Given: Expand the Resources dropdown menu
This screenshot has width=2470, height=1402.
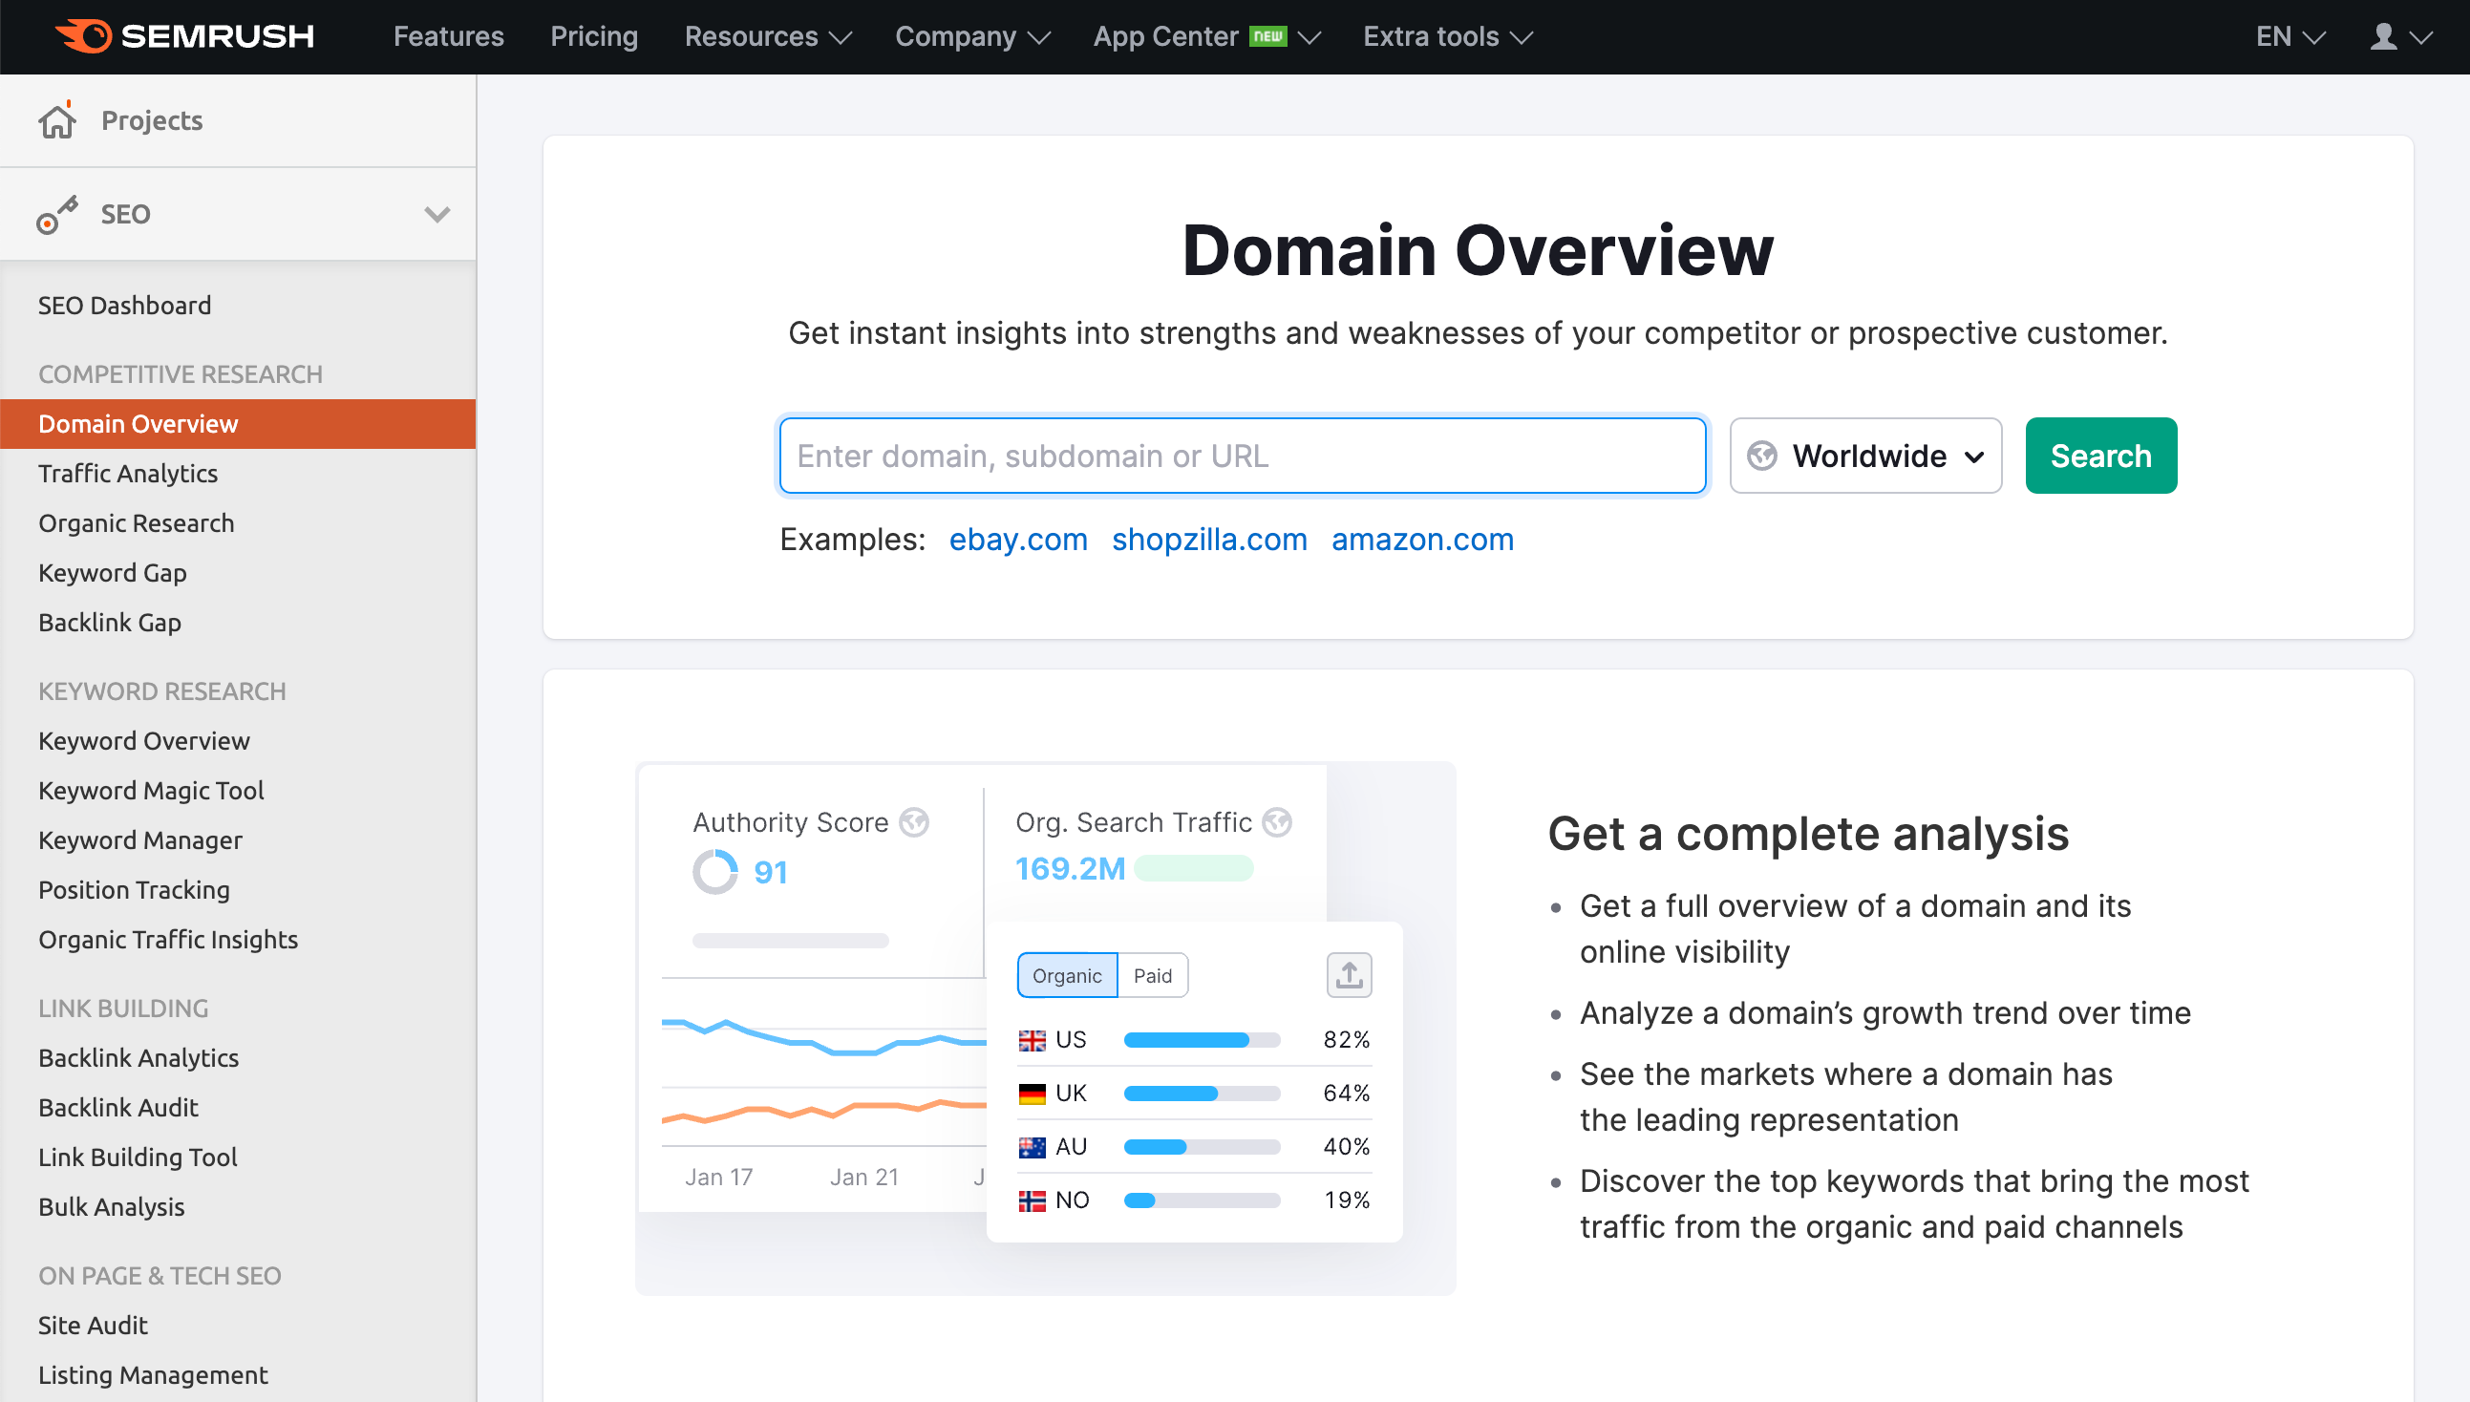Looking at the screenshot, I should click(768, 36).
